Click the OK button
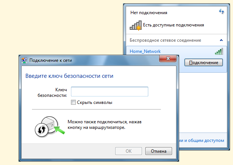 (x=129, y=151)
